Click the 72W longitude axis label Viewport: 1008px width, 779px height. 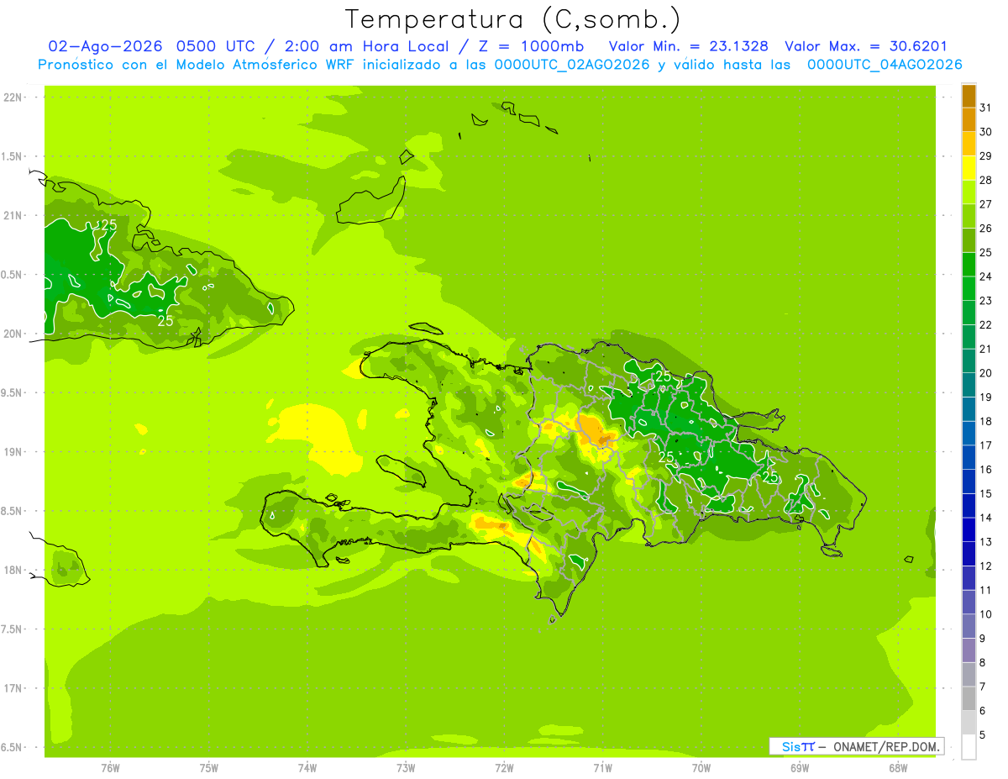[x=504, y=768]
